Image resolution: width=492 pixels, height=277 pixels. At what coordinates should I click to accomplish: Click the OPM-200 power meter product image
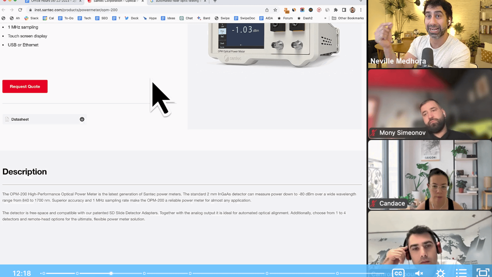click(274, 45)
